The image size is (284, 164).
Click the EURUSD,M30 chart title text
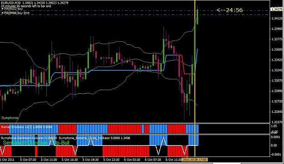tap(11, 3)
